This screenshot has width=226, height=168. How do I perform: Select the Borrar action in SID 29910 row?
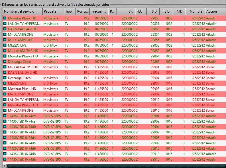[210, 99]
